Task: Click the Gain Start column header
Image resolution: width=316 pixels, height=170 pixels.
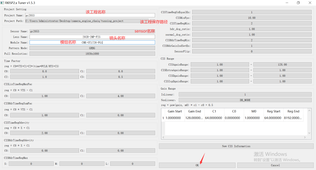Action: click(x=175, y=111)
